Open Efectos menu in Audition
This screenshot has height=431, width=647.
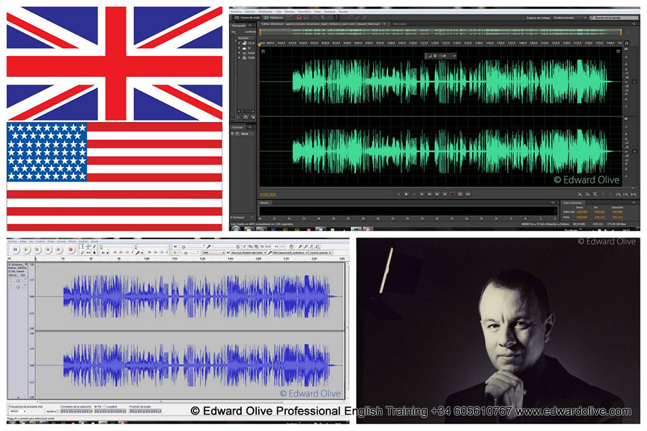289,12
